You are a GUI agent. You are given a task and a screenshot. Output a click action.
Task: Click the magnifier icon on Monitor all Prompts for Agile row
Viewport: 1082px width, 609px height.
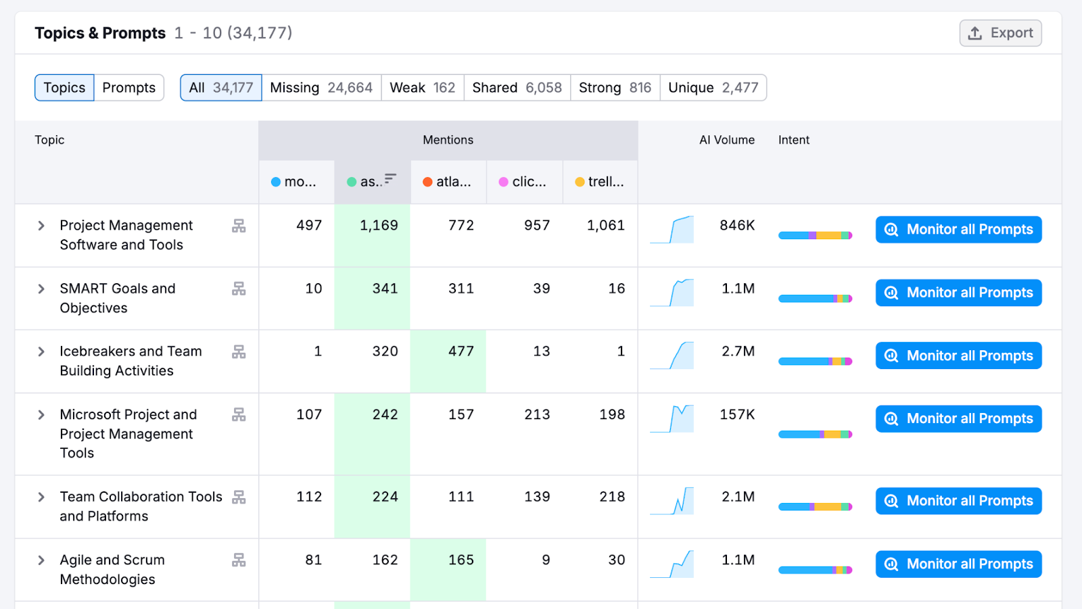[891, 564]
